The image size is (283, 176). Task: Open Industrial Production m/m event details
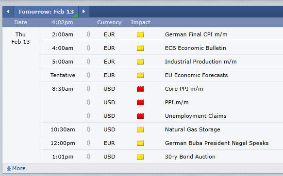(200, 62)
